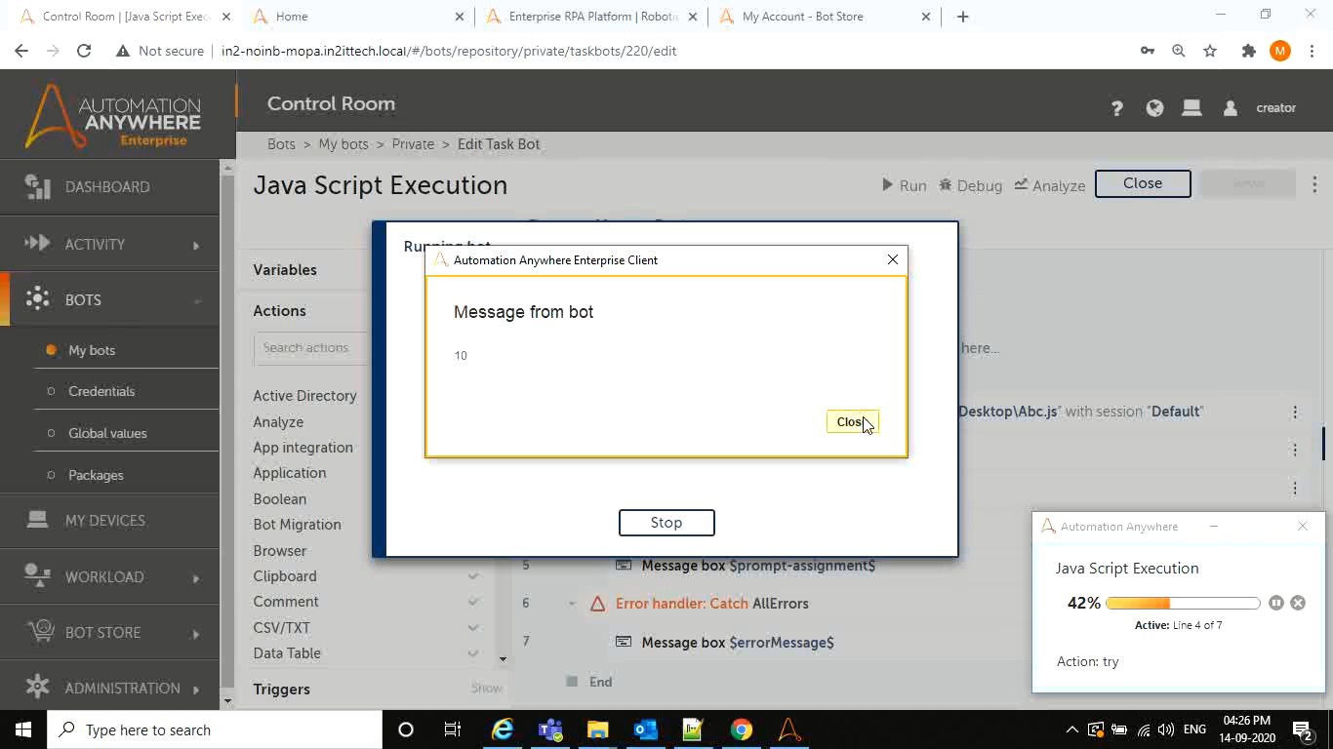Select the Global values sidebar option

(x=107, y=433)
